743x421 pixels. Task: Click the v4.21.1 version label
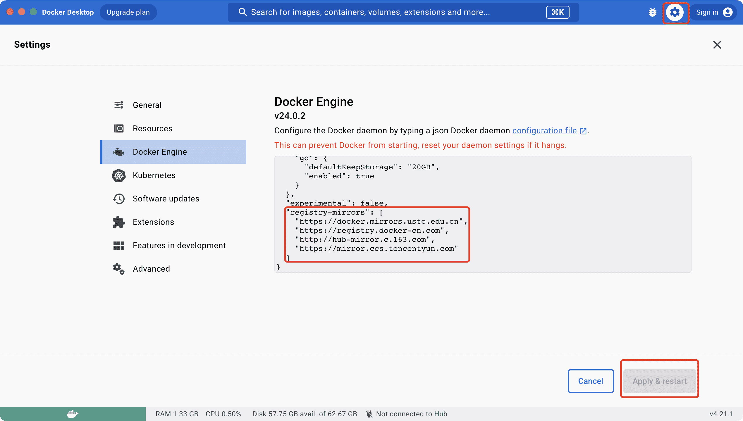(x=721, y=414)
